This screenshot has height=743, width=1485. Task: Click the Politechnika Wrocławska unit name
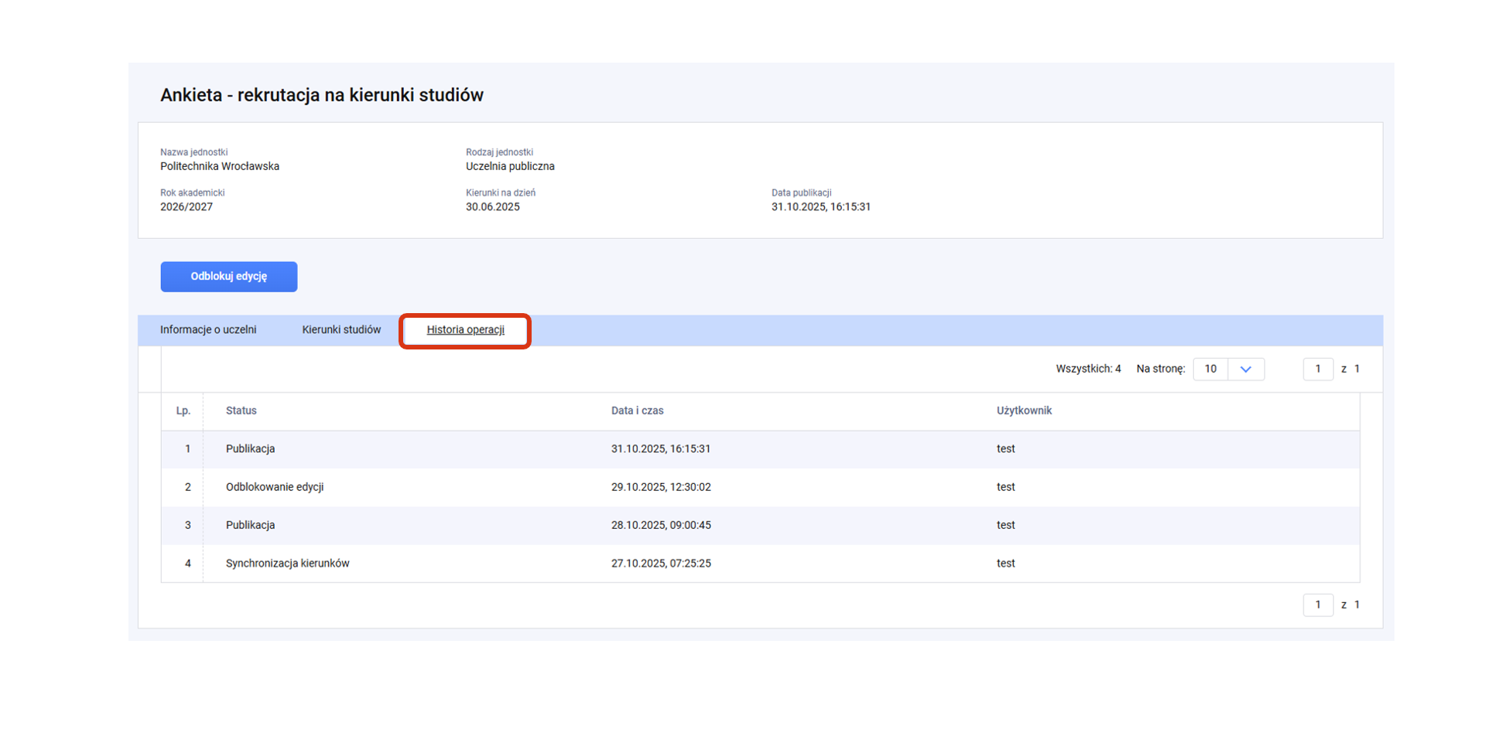coord(219,167)
